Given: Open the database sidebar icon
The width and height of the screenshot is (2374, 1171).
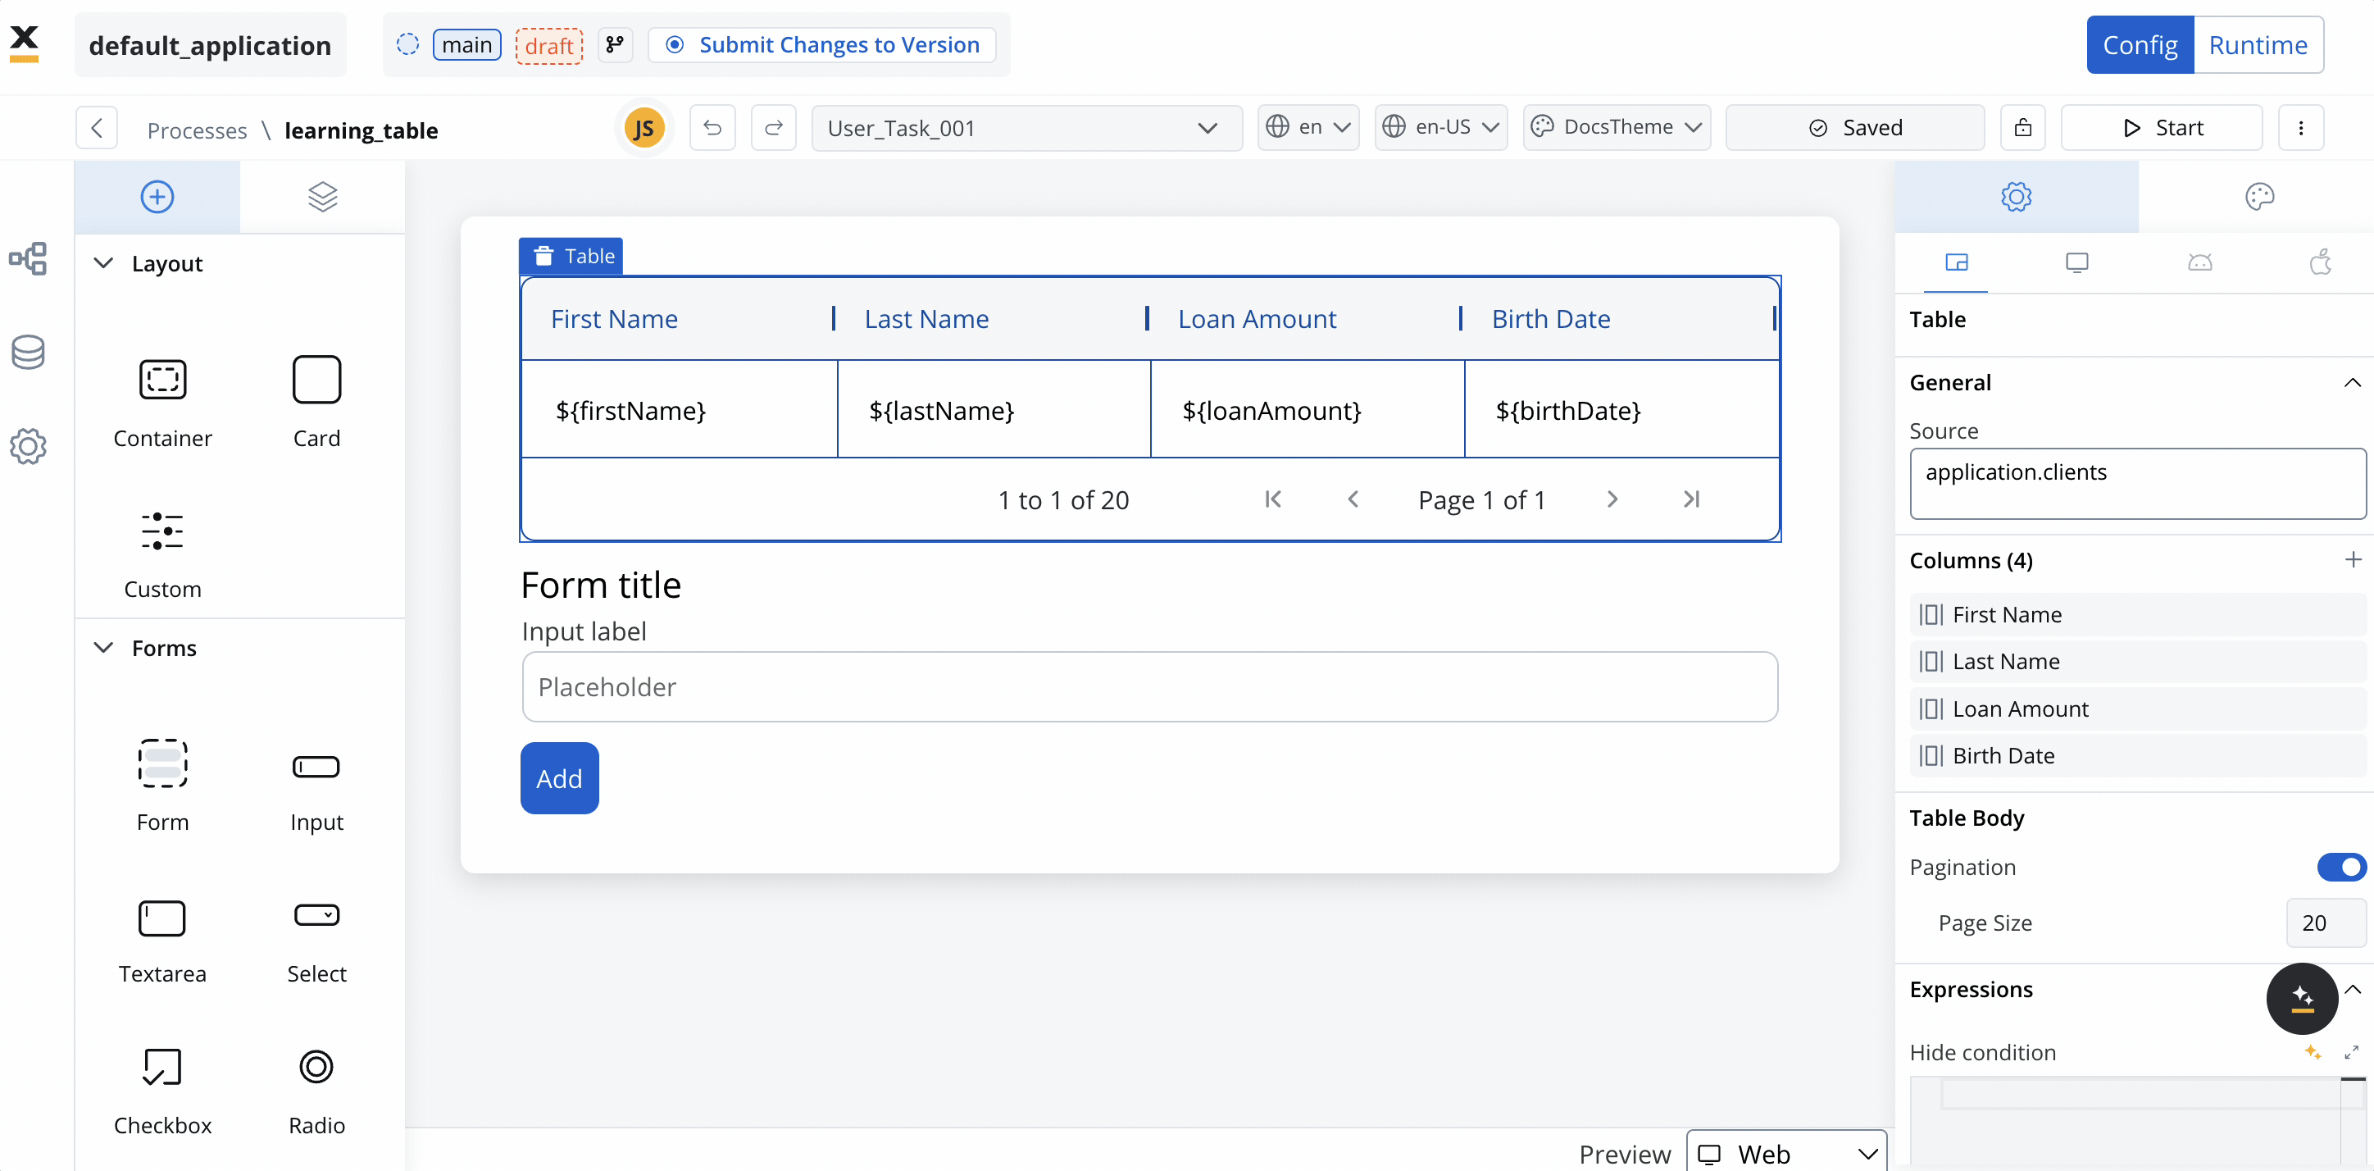Looking at the screenshot, I should [29, 353].
